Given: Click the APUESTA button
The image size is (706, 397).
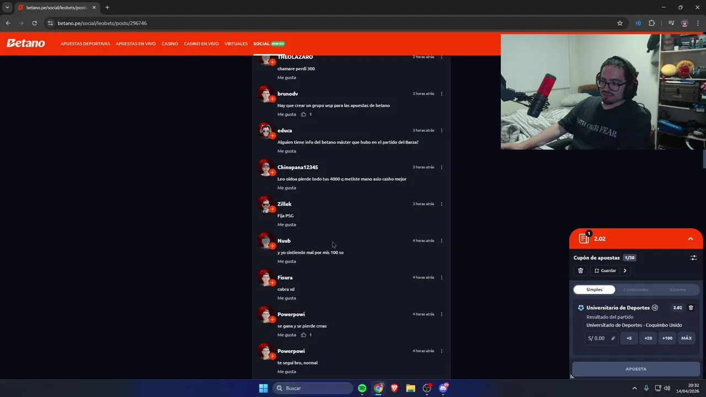Looking at the screenshot, I should 636,369.
